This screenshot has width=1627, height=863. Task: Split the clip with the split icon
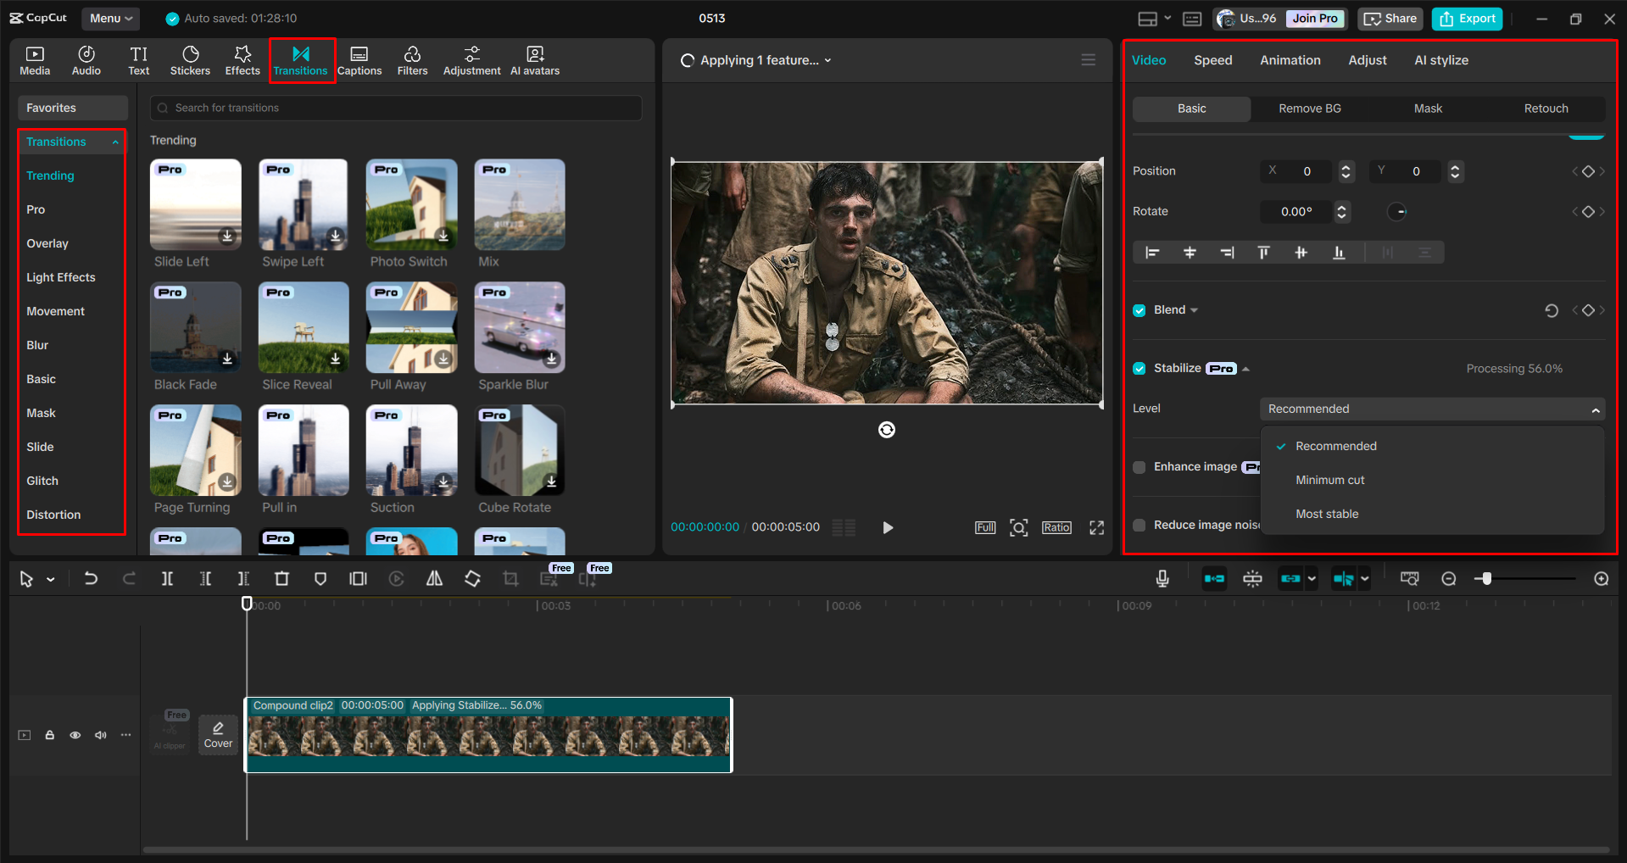click(x=167, y=578)
